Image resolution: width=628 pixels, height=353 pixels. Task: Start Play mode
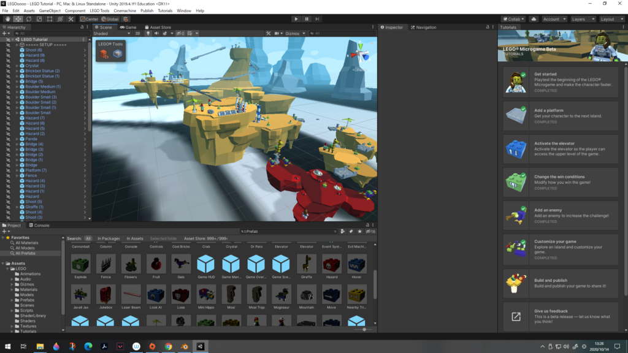tap(296, 19)
